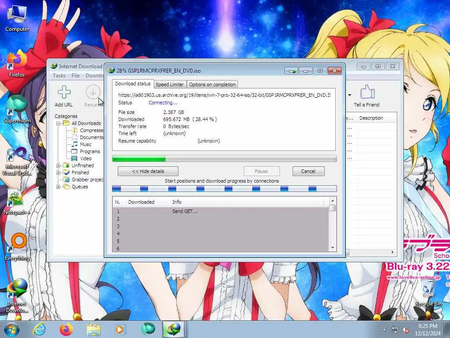Click Tell a Friend thumbs-up icon
Viewport: 450px width, 338px height.
[367, 96]
